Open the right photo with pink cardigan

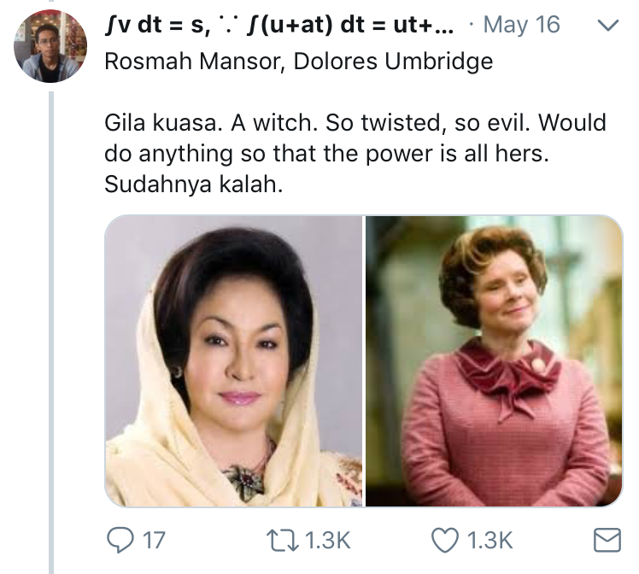[x=495, y=360]
